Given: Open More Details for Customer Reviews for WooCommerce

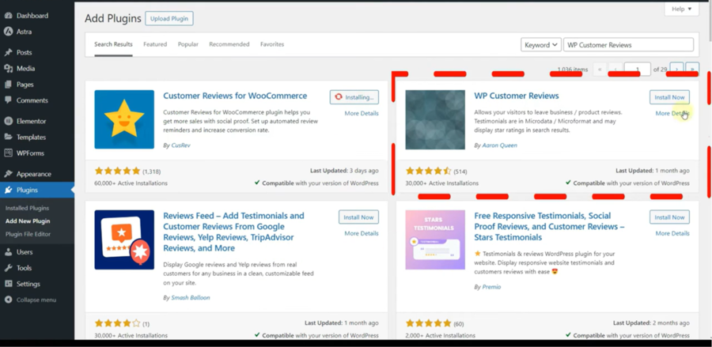Looking at the screenshot, I should (x=362, y=113).
